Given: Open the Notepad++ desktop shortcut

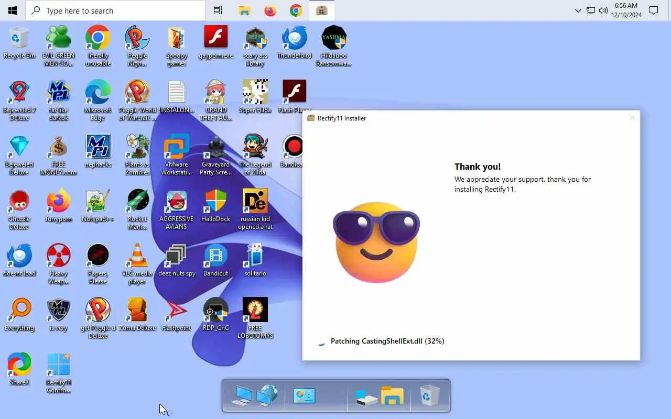Looking at the screenshot, I should (x=98, y=206).
